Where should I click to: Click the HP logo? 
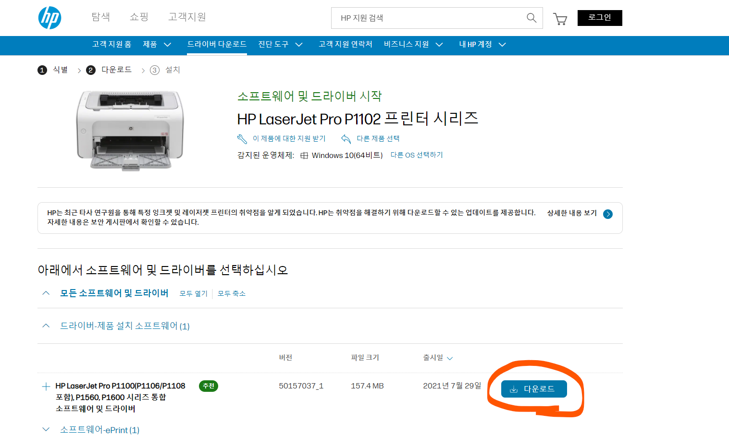click(x=49, y=18)
